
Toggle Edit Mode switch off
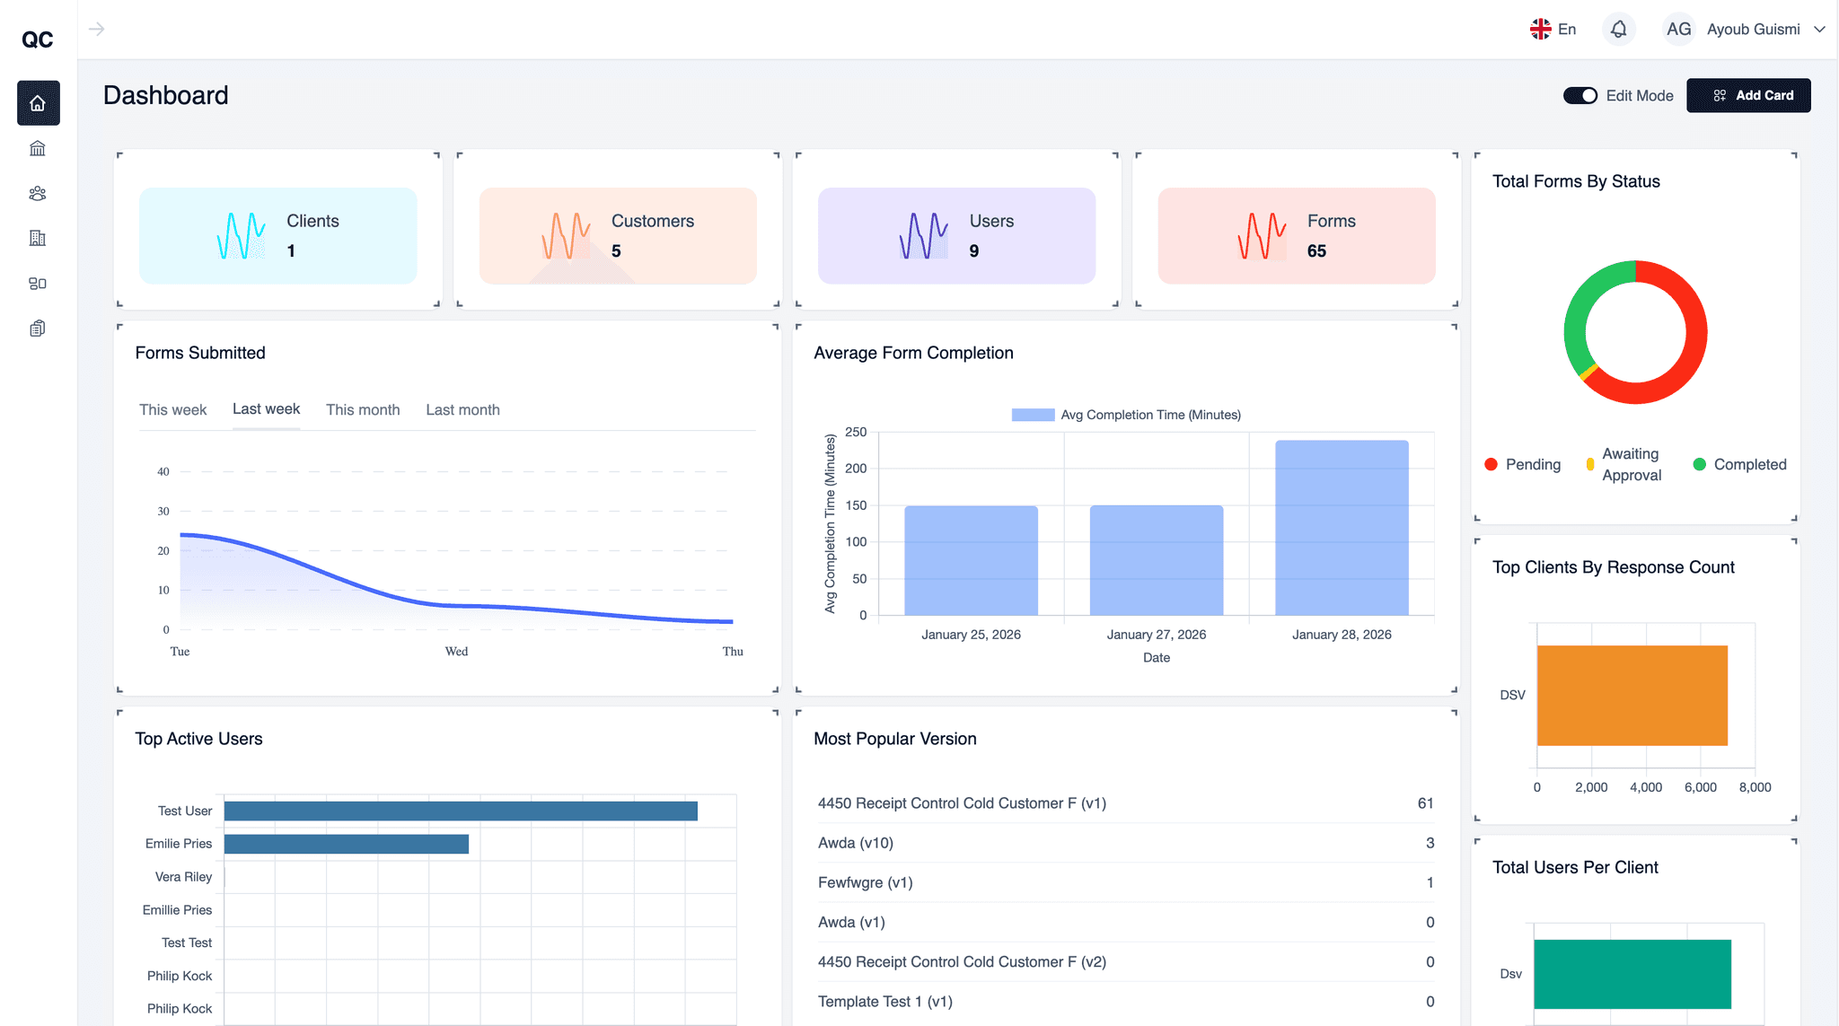(1580, 95)
